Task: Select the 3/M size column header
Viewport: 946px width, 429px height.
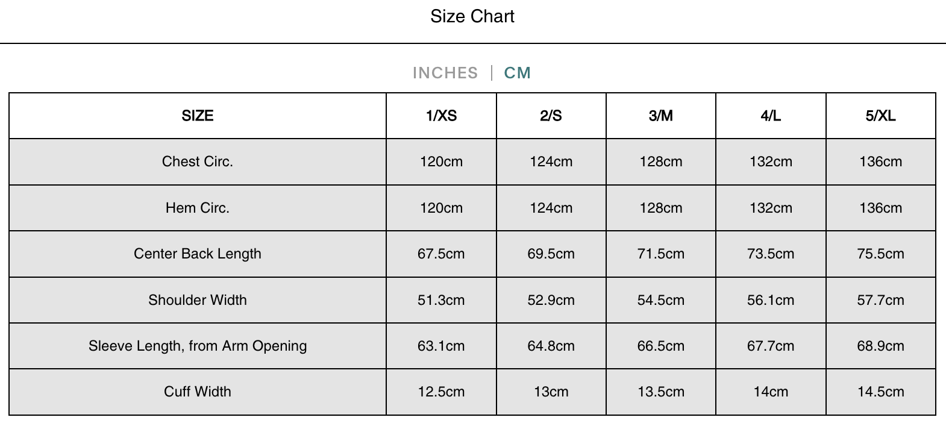Action: [661, 116]
